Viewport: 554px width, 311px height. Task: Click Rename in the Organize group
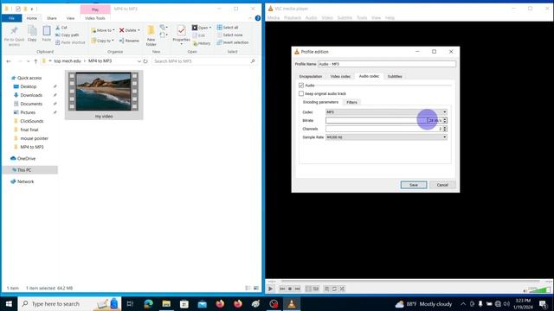point(129,41)
